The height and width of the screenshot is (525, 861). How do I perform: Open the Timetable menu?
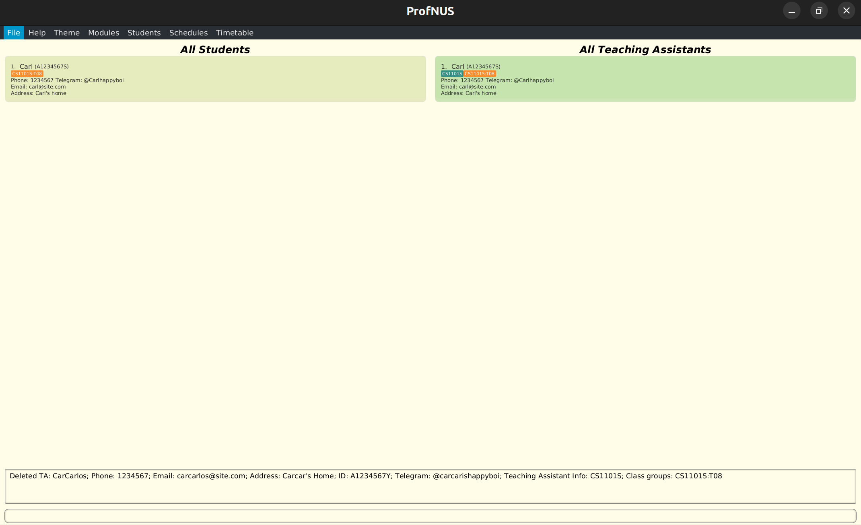[235, 33]
